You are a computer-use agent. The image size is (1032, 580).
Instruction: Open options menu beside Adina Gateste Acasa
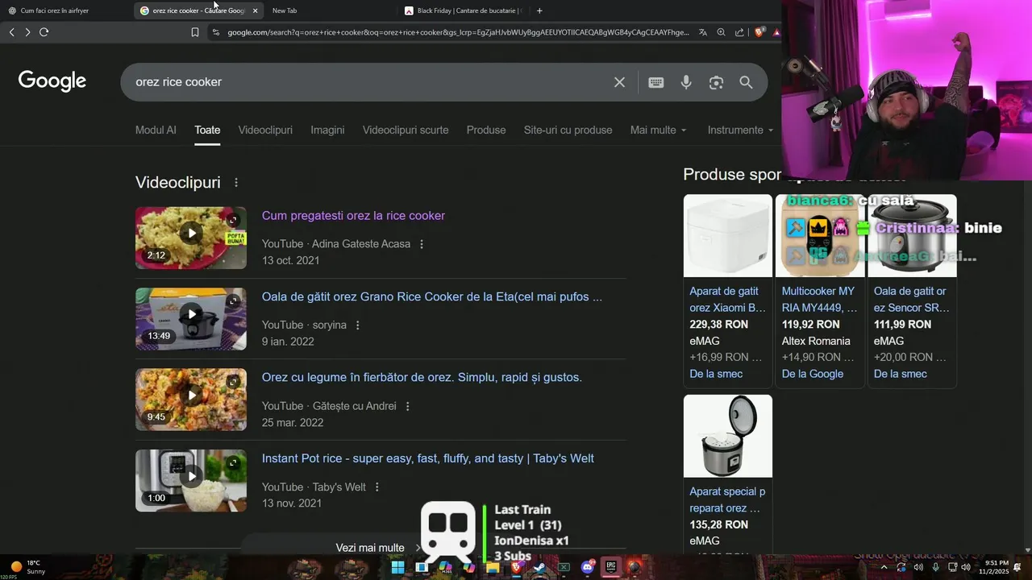click(x=421, y=244)
